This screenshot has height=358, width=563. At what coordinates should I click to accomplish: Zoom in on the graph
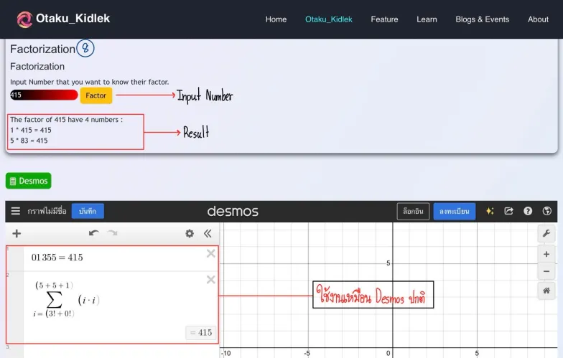tap(546, 254)
